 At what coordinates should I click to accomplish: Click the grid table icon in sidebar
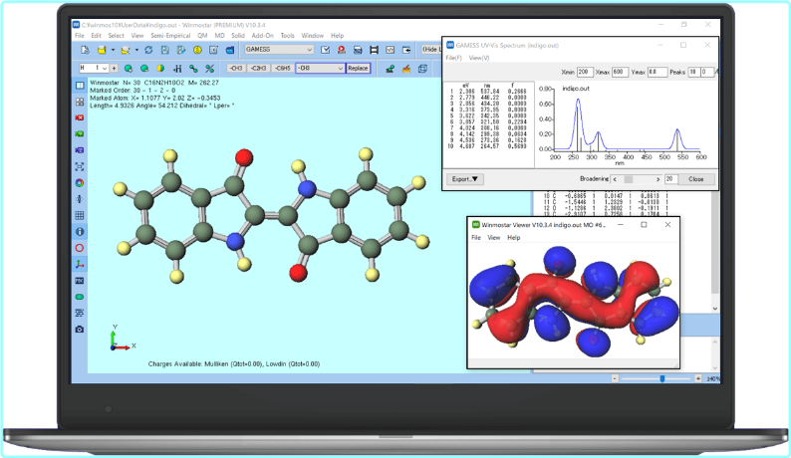80,215
